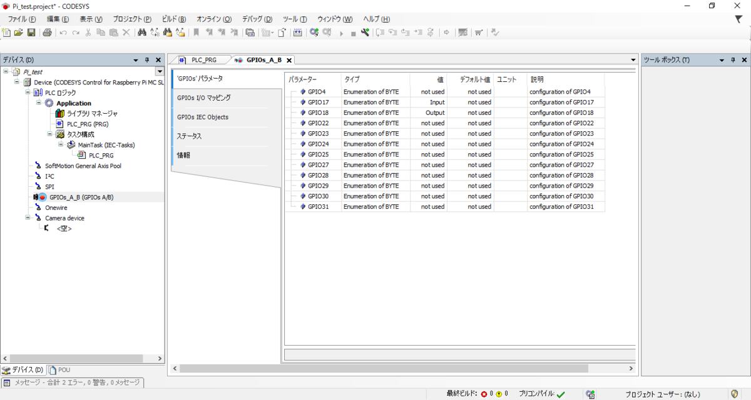Select the Onewire device tree item
Viewport: 751px width, 400px height.
pyautogui.click(x=56, y=207)
